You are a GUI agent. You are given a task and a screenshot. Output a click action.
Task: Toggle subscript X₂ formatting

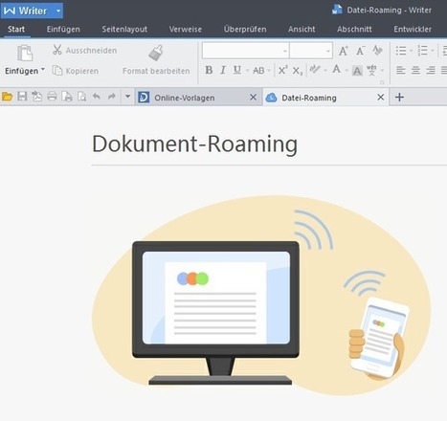(298, 71)
